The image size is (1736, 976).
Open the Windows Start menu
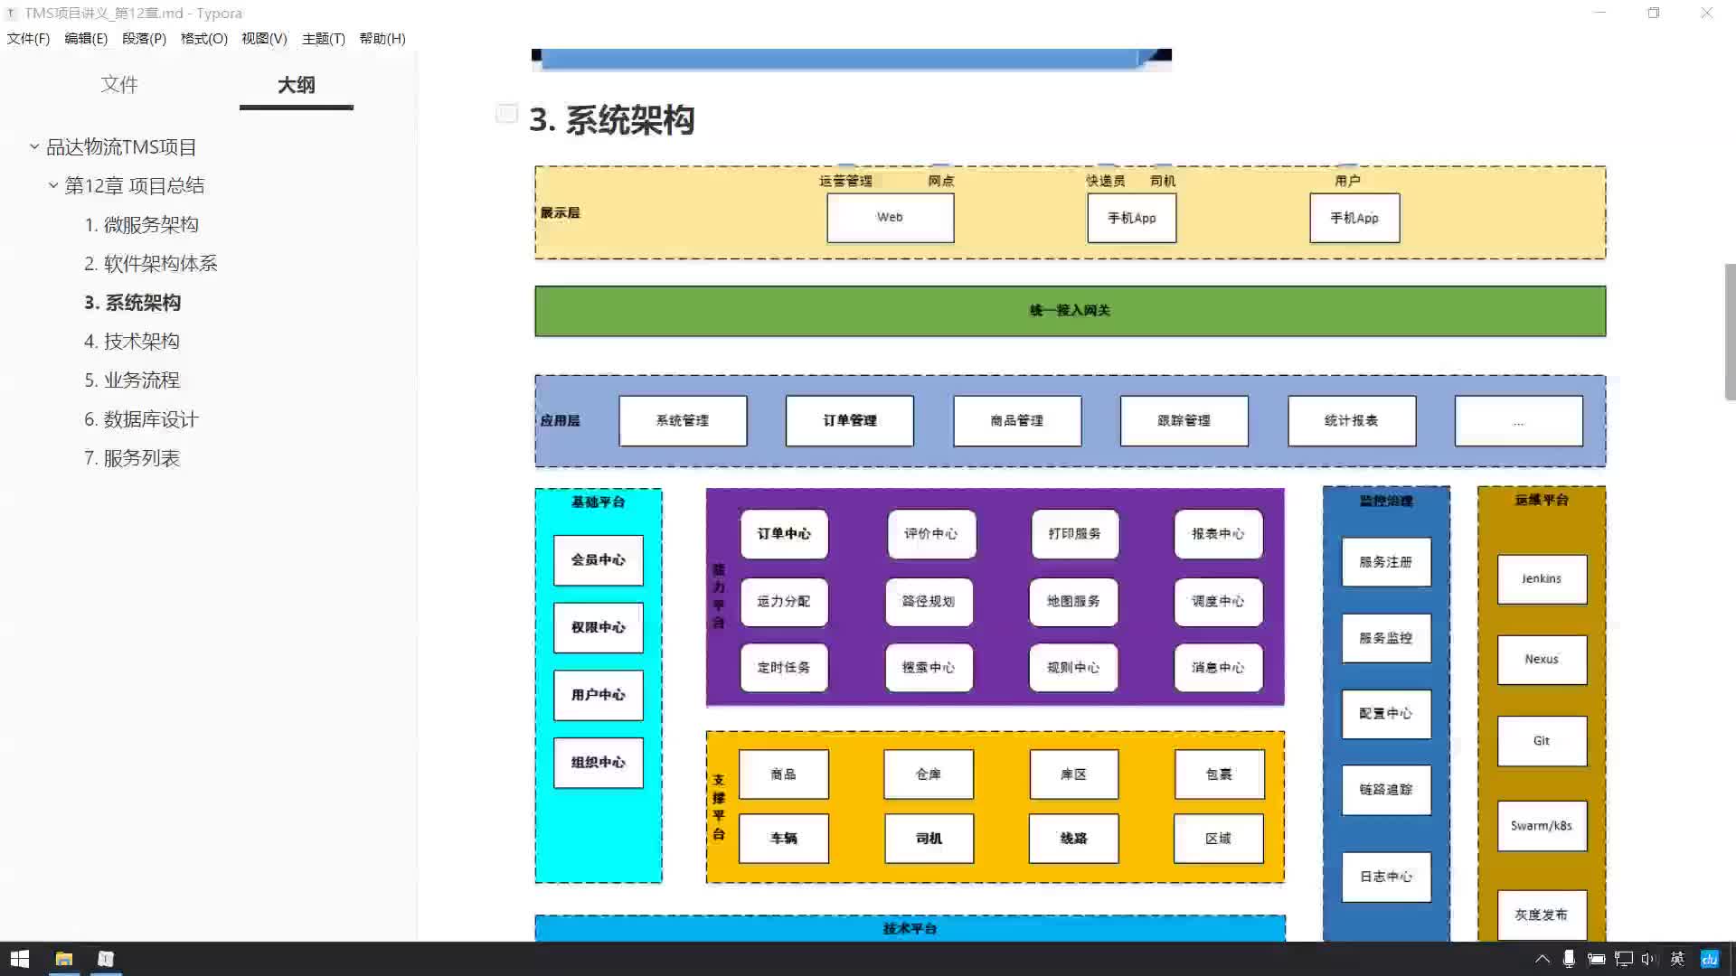pyautogui.click(x=20, y=959)
